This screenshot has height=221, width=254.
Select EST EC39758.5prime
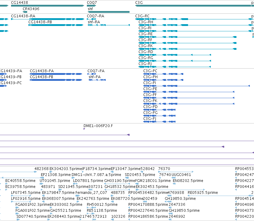pos(20,187)
